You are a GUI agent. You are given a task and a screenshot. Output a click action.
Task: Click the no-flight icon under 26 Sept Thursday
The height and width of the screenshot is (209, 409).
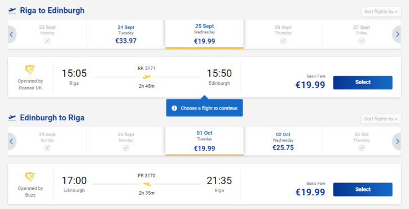point(283,41)
